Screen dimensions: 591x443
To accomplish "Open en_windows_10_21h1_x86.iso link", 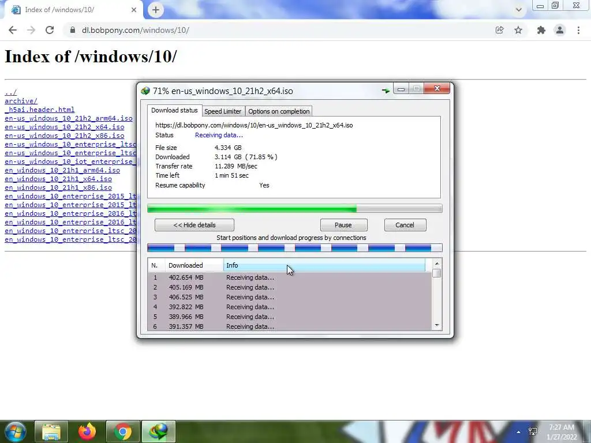I will point(58,187).
